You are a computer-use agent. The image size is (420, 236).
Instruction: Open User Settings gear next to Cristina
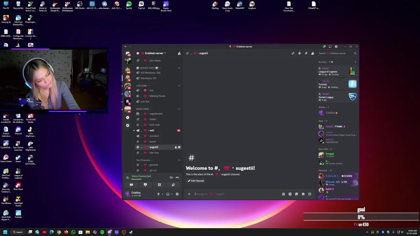click(177, 194)
